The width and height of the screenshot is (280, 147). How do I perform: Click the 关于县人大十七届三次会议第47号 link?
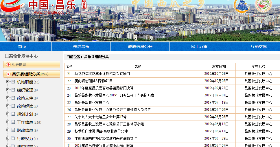click(100, 117)
